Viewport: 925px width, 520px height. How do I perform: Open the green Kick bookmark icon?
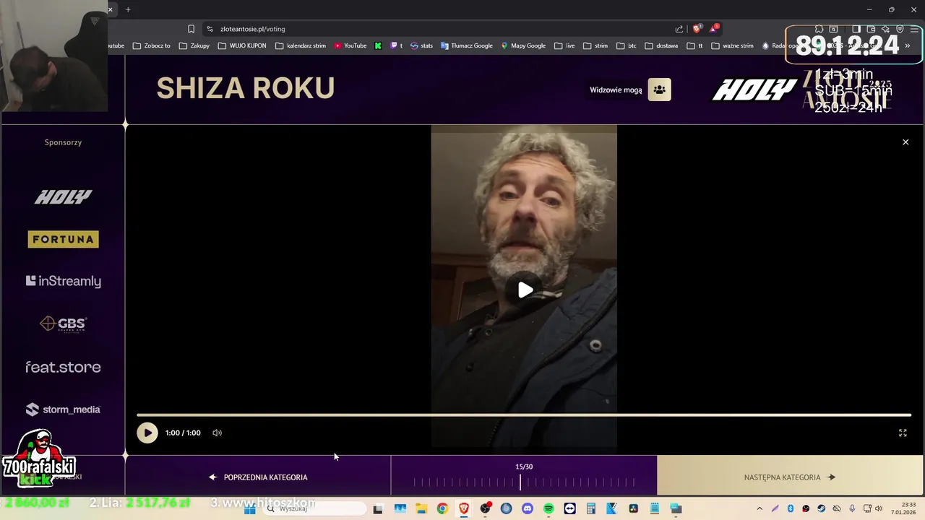tap(378, 45)
